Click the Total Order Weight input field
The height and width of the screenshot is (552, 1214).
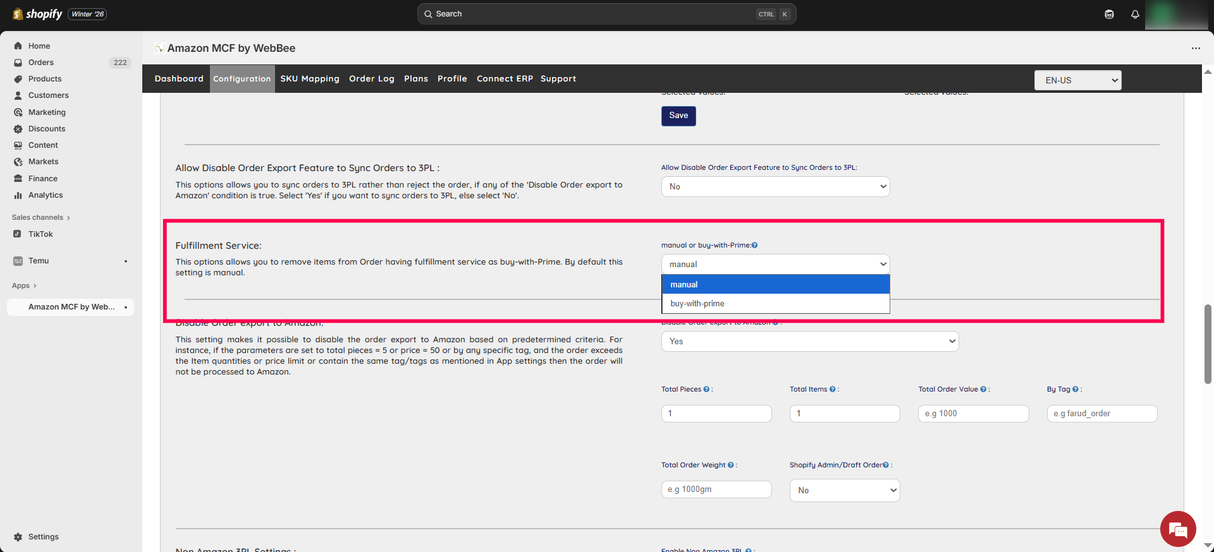click(x=716, y=489)
